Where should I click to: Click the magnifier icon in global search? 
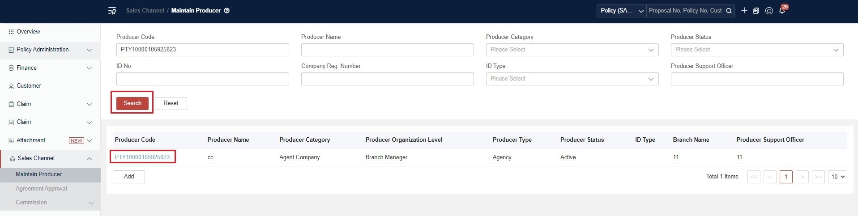729,11
